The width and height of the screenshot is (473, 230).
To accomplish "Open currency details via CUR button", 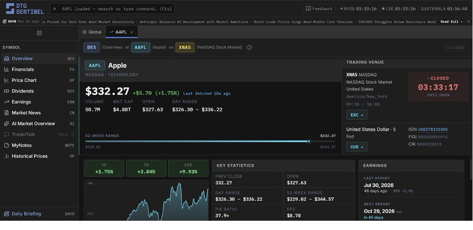I will tap(357, 147).
